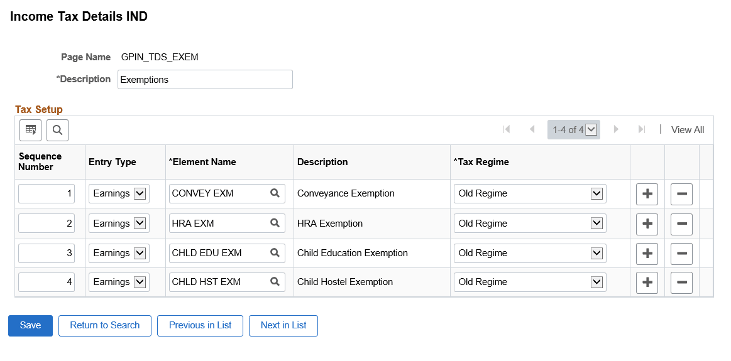Viewport: 731px width, 361px height.
Task: Open Entry Type dropdown for sequence 1
Action: pyautogui.click(x=140, y=193)
